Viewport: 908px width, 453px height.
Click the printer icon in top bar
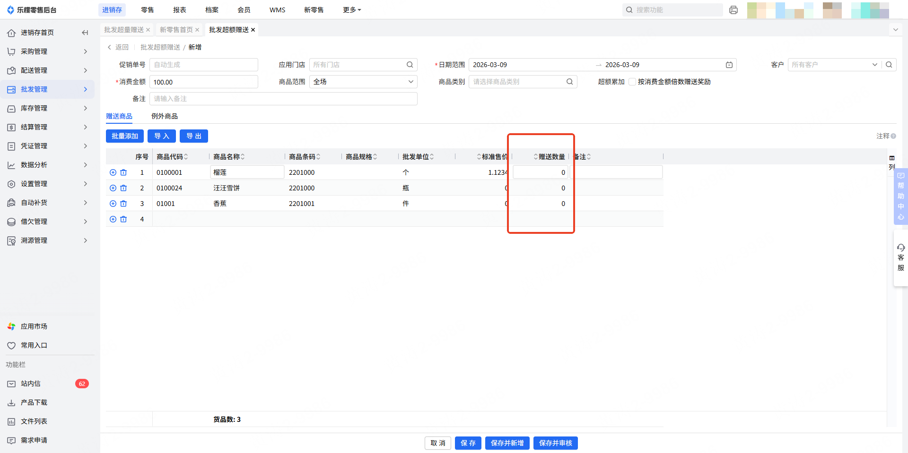click(x=733, y=10)
